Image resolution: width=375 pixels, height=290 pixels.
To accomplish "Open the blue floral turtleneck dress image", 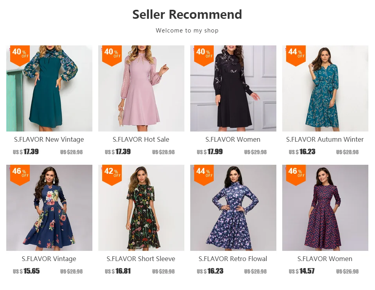I will coord(233,207).
